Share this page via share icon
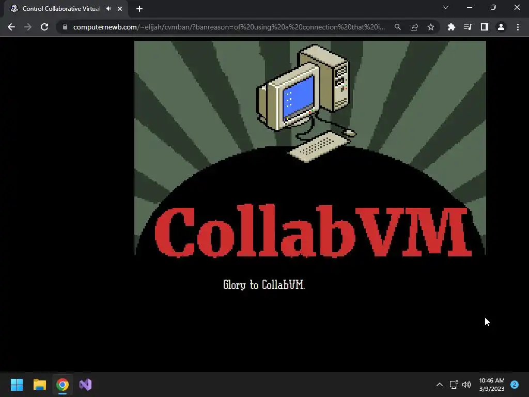529x397 pixels. click(414, 27)
